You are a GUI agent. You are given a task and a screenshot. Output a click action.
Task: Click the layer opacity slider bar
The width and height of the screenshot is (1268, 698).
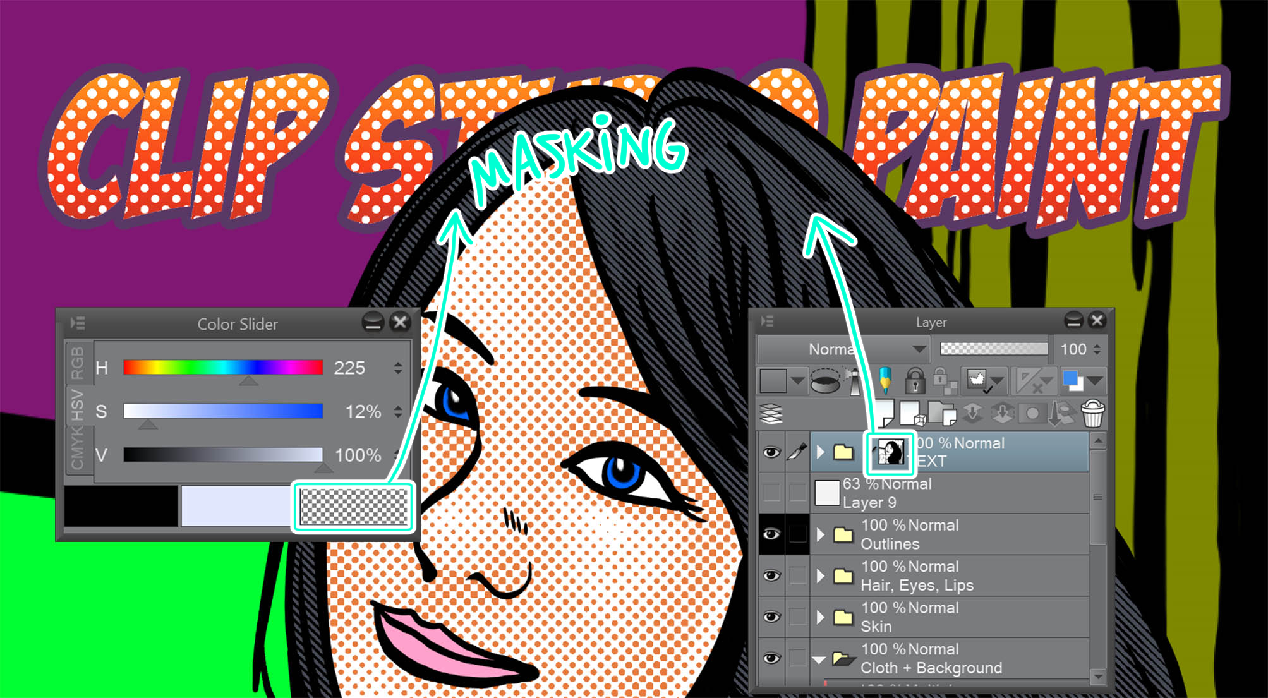(x=994, y=349)
